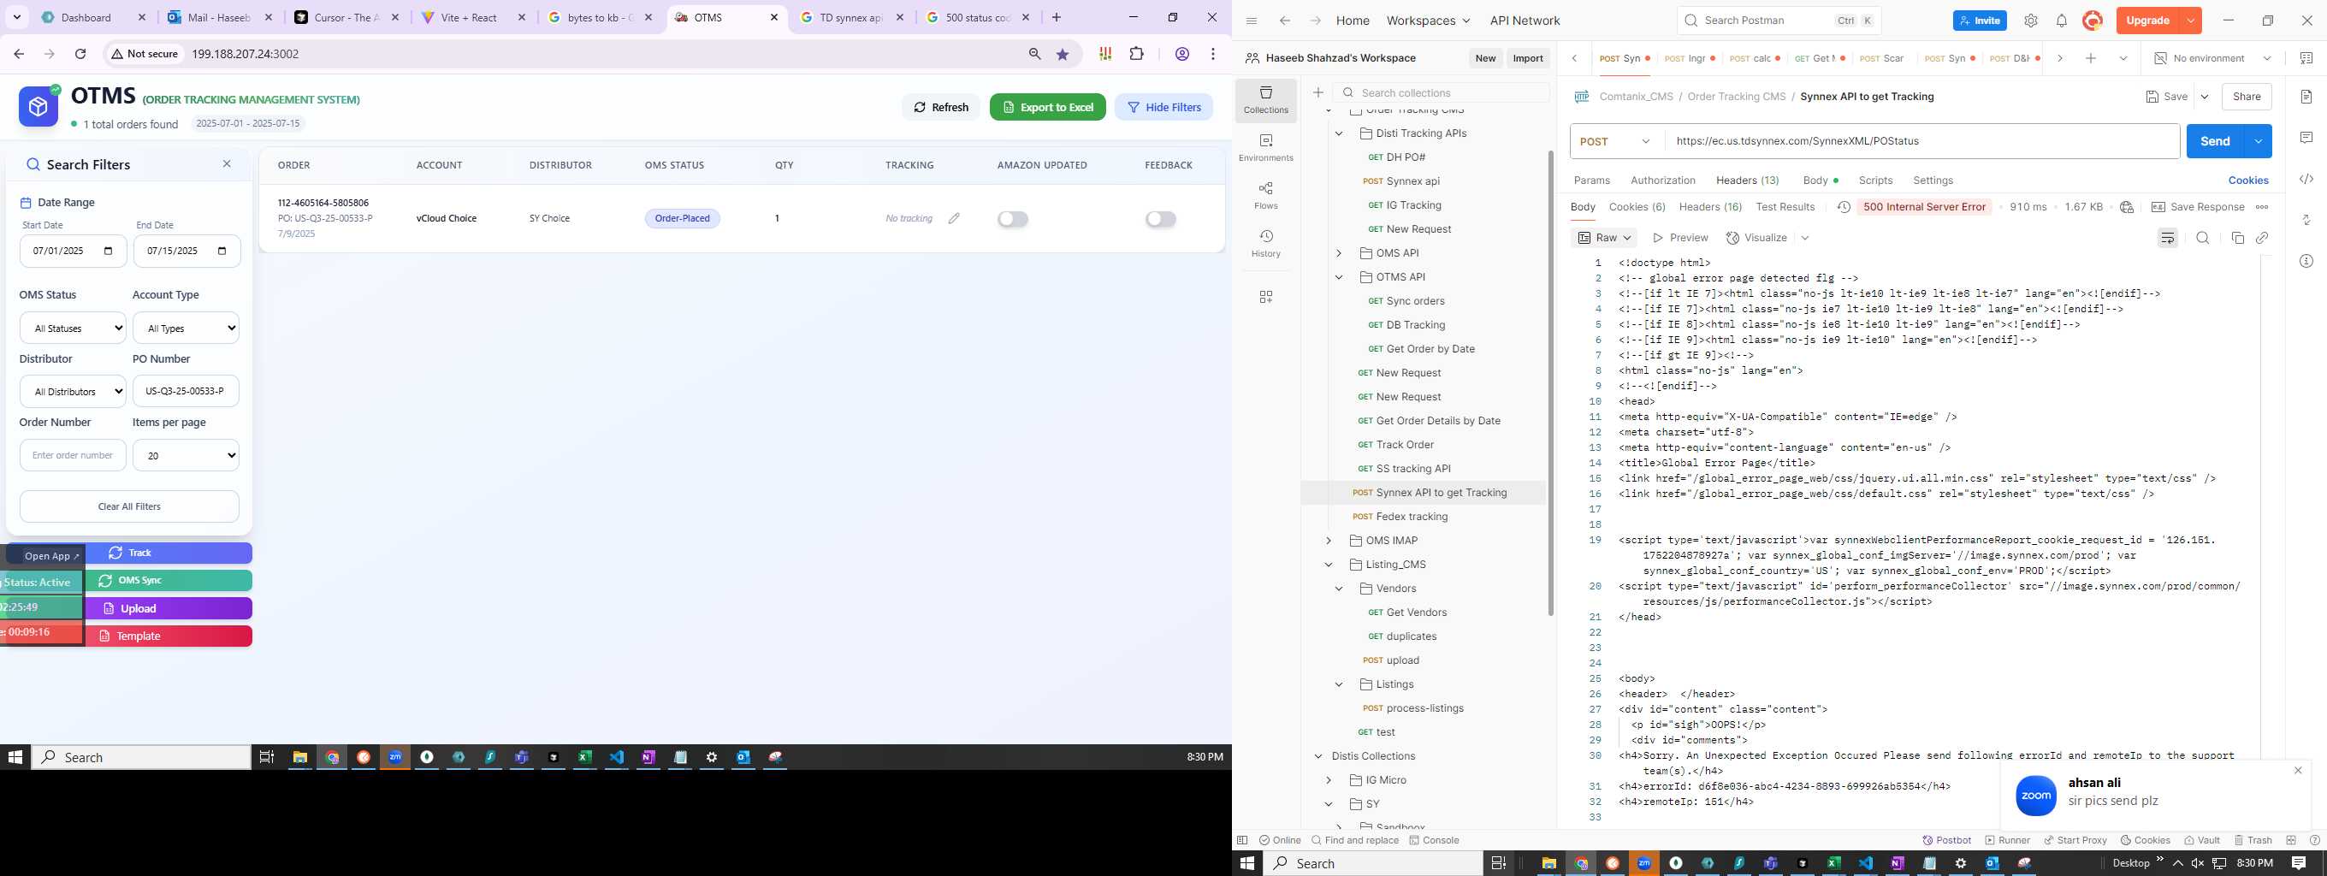The height and width of the screenshot is (876, 2327).
Task: Open Test Results response tab
Action: tap(1785, 207)
